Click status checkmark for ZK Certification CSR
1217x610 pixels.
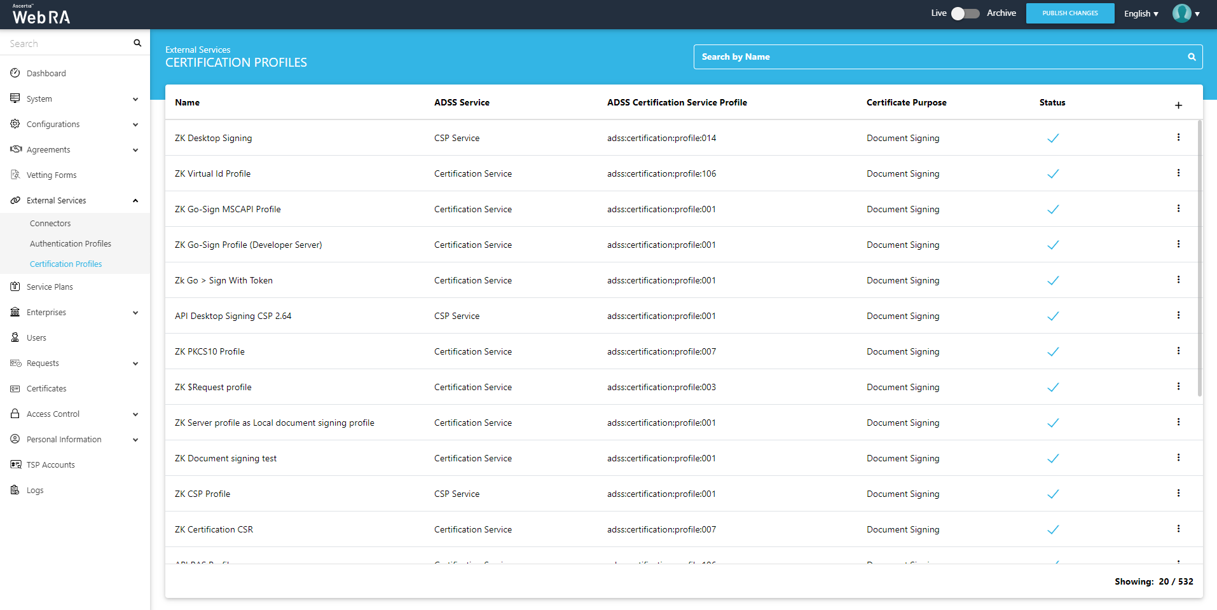[1053, 529]
